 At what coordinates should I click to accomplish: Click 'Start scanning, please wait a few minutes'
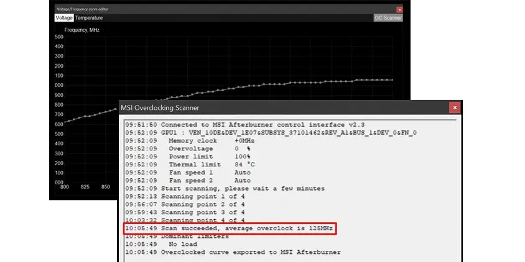(225, 189)
